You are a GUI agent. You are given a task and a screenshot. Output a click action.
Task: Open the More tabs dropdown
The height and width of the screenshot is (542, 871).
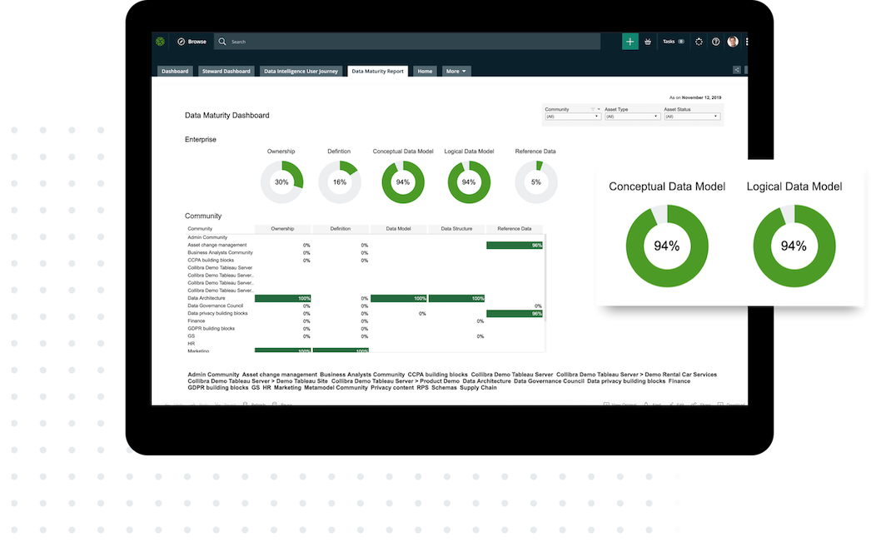point(456,72)
